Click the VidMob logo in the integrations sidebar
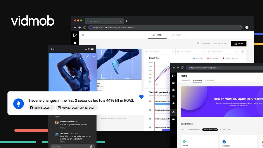Screen dimensions: 263x148 click(x=173, y=76)
